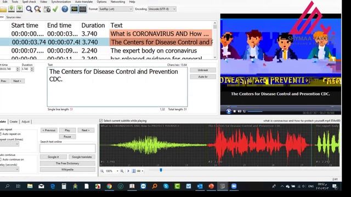Click the Unbreak button
The height and width of the screenshot is (197, 351).
203,70
